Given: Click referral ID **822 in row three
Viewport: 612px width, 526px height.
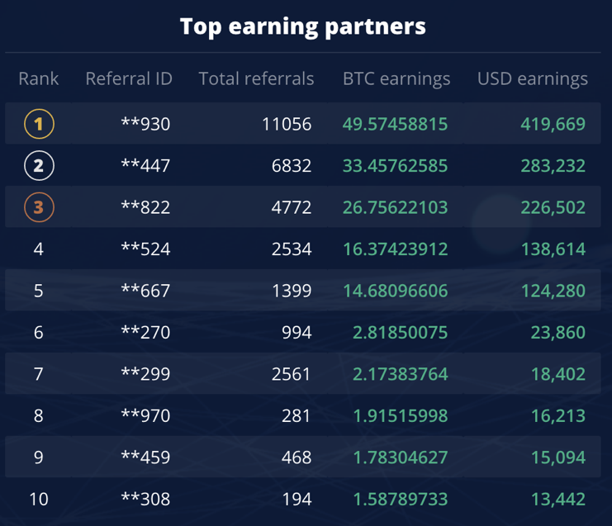Looking at the screenshot, I should click(x=145, y=207).
